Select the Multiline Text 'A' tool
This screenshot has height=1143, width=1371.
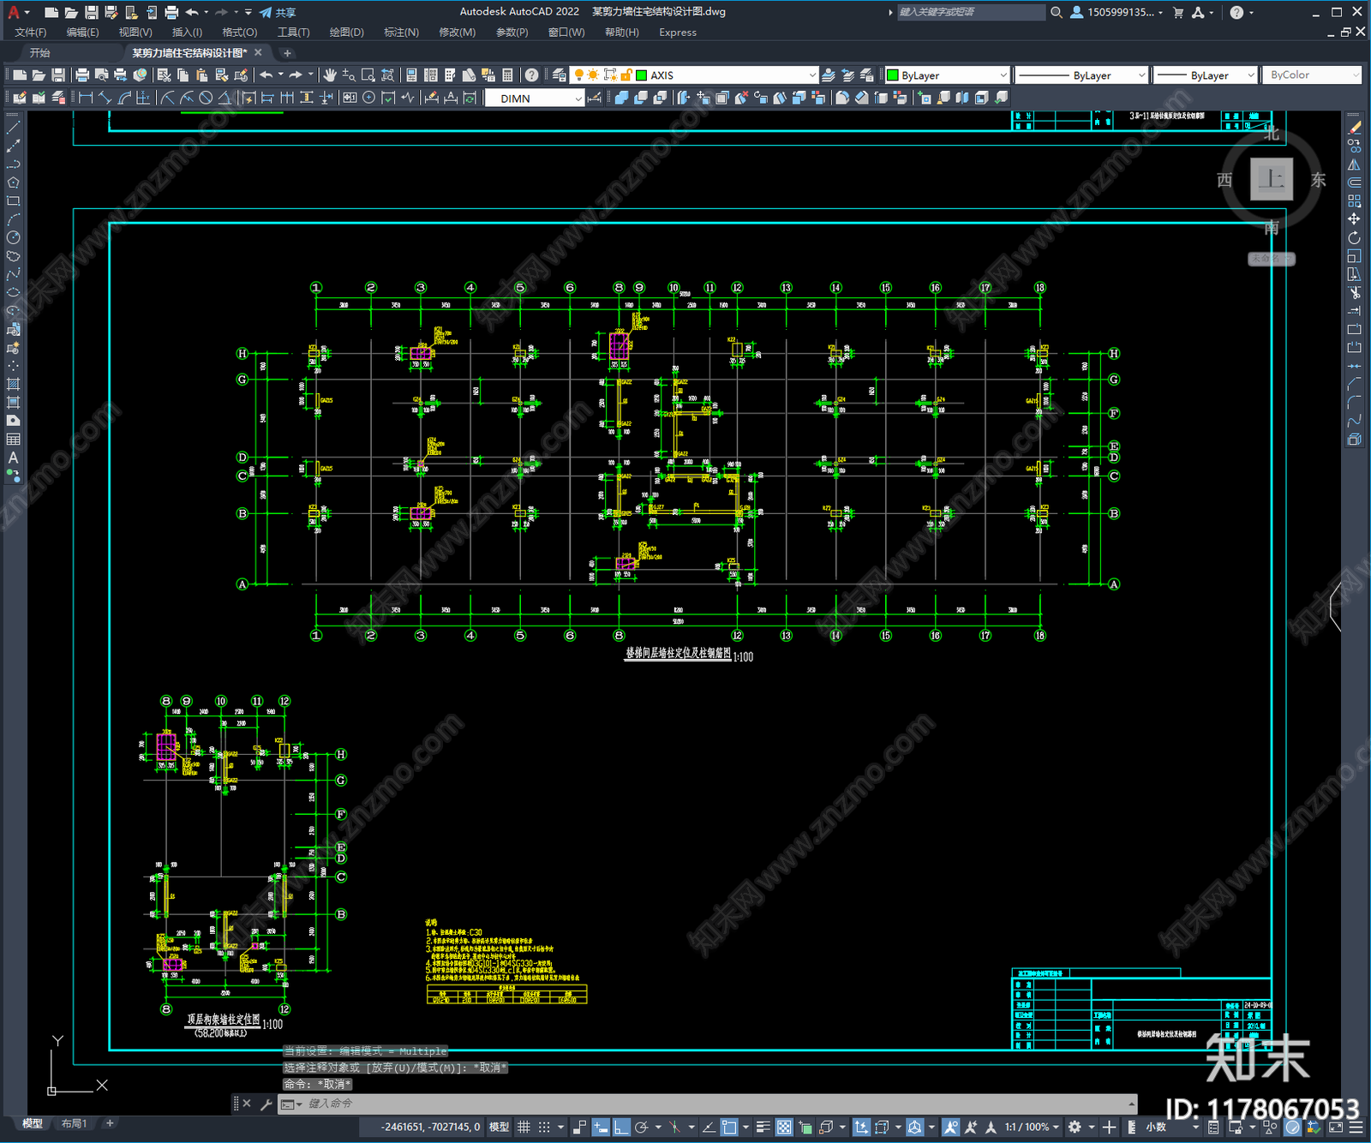[x=13, y=458]
